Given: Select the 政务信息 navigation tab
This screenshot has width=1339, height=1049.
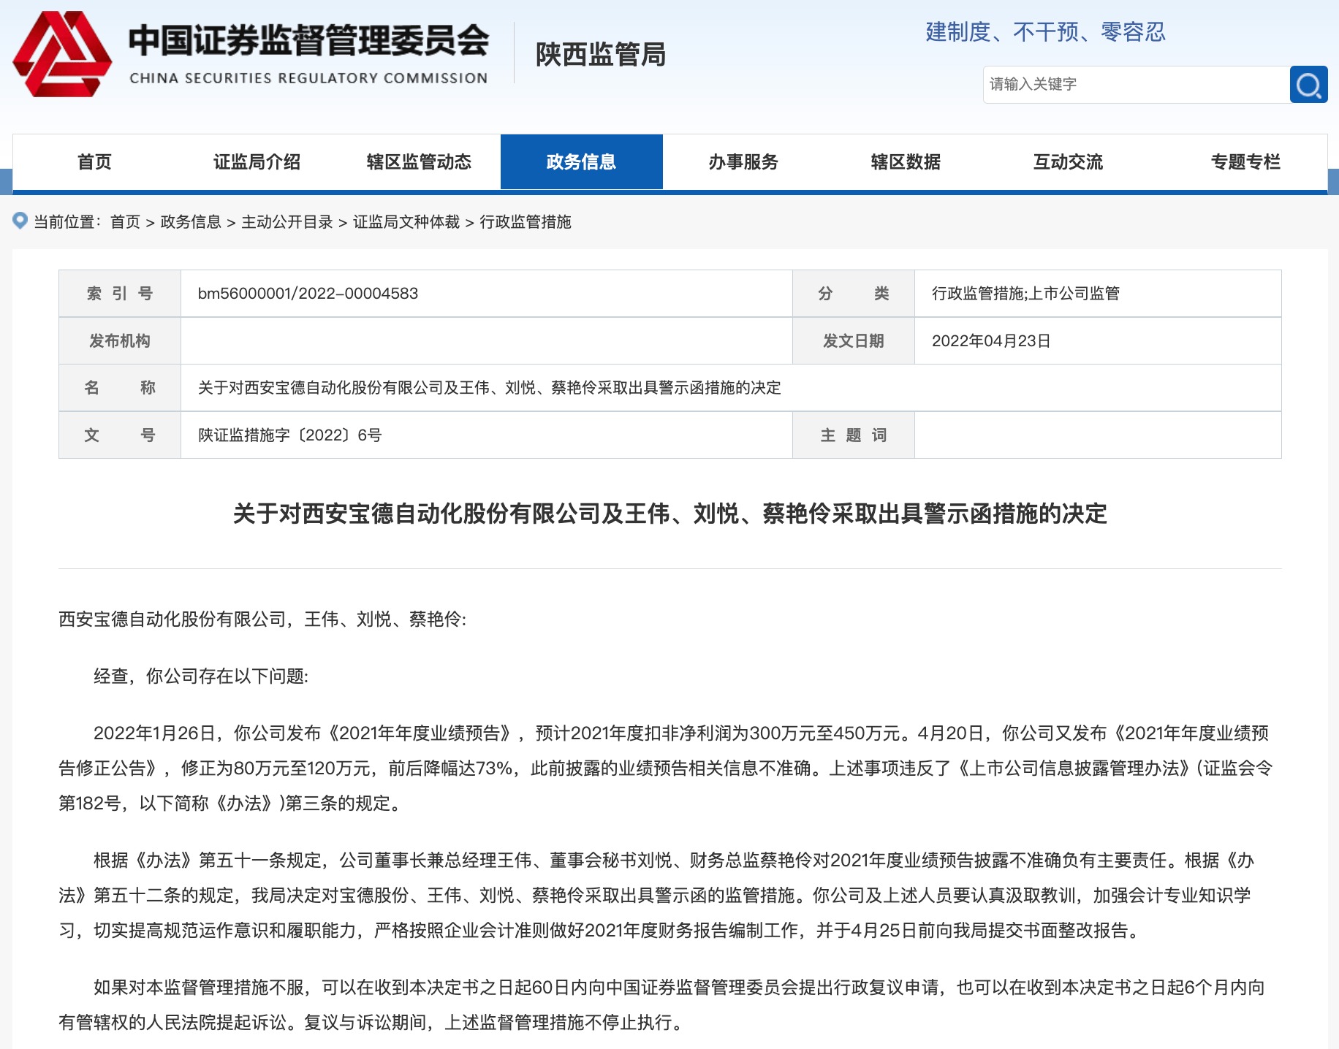Looking at the screenshot, I should (581, 162).
